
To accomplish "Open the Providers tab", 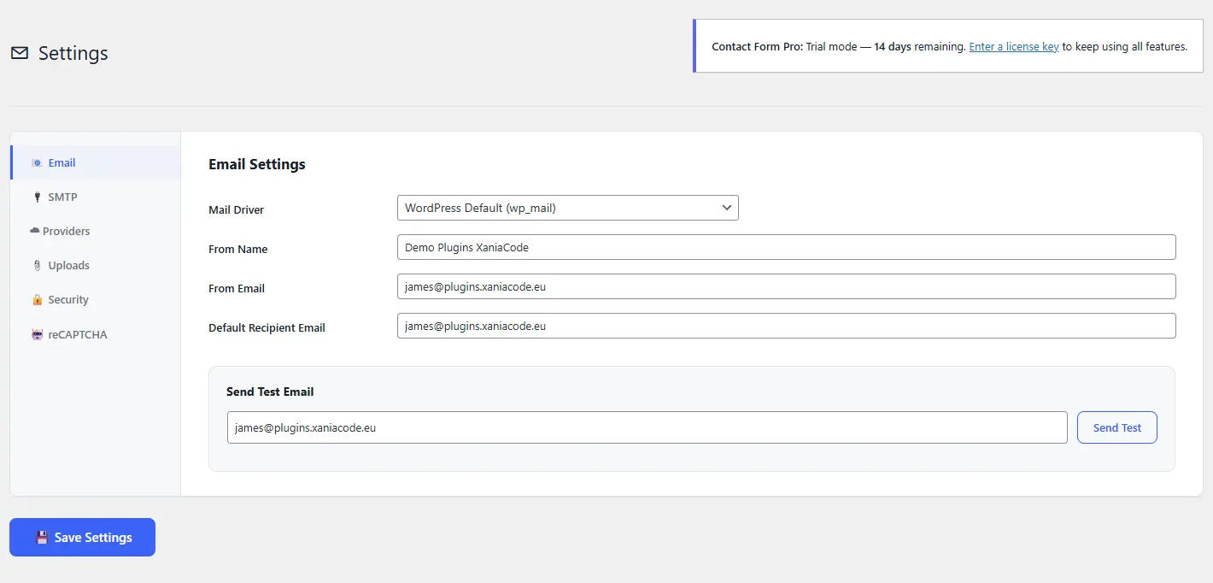I will 96,231.
